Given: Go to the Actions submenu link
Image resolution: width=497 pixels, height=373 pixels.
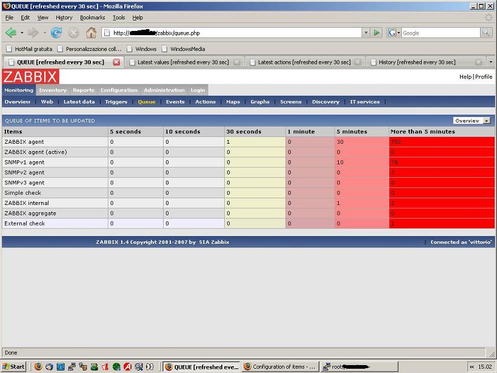Looking at the screenshot, I should pos(205,102).
